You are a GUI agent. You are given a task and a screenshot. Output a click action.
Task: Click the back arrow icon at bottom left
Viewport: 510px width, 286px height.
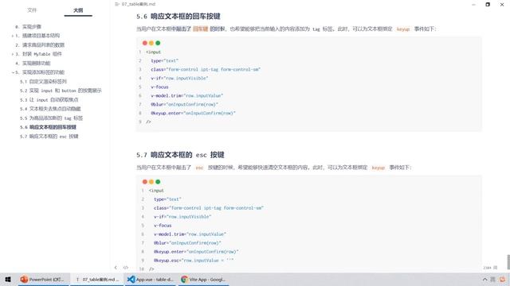pos(116,268)
